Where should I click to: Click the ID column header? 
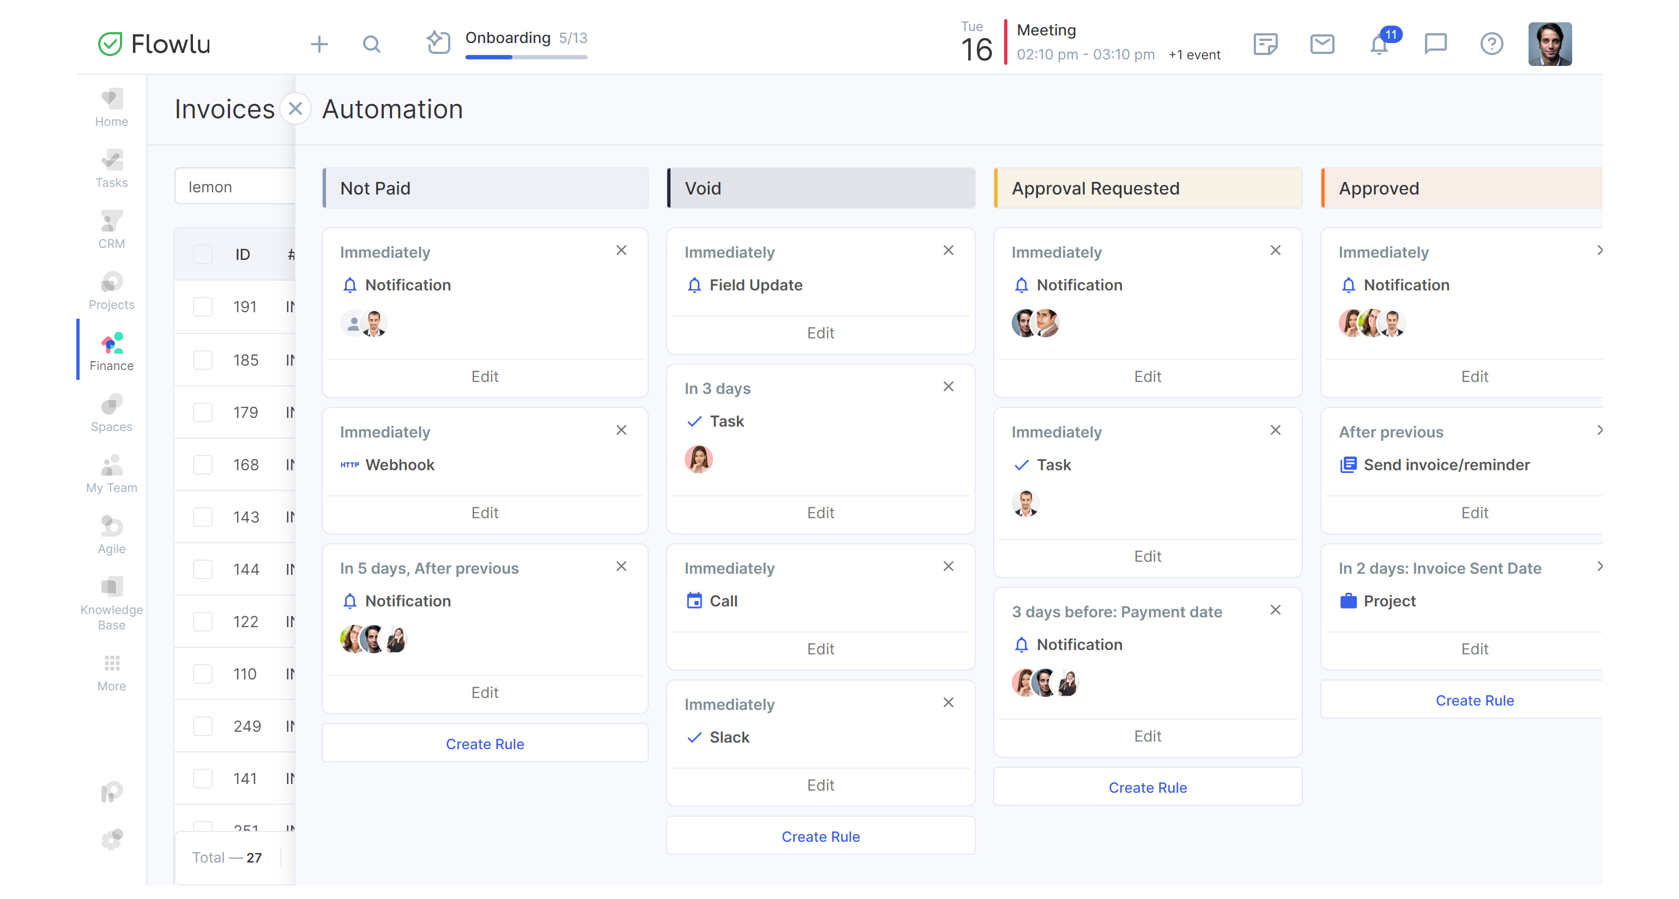(243, 254)
